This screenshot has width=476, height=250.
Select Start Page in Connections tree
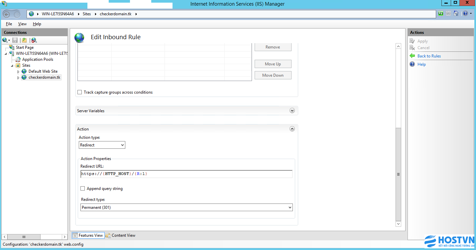click(25, 47)
